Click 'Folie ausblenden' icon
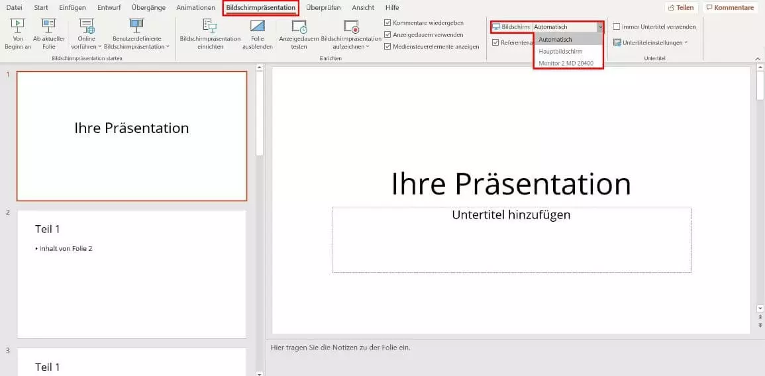765x376 pixels. (257, 26)
